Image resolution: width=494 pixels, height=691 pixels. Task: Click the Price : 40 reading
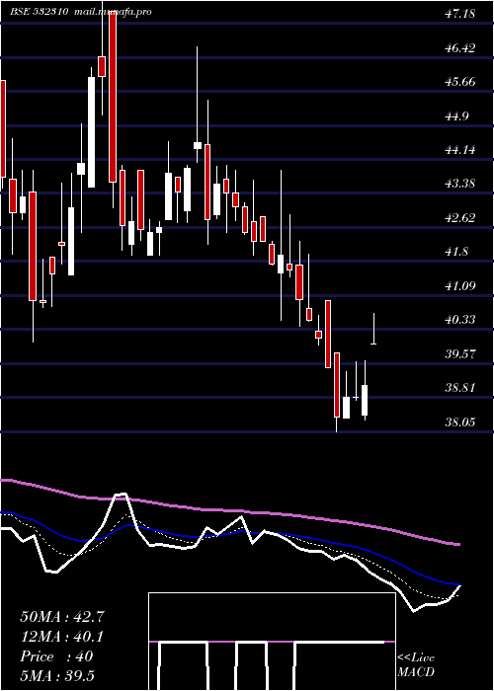point(56,656)
